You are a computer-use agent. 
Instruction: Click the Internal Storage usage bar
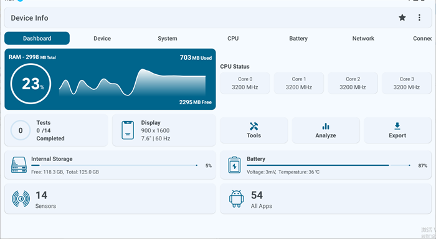click(x=114, y=165)
